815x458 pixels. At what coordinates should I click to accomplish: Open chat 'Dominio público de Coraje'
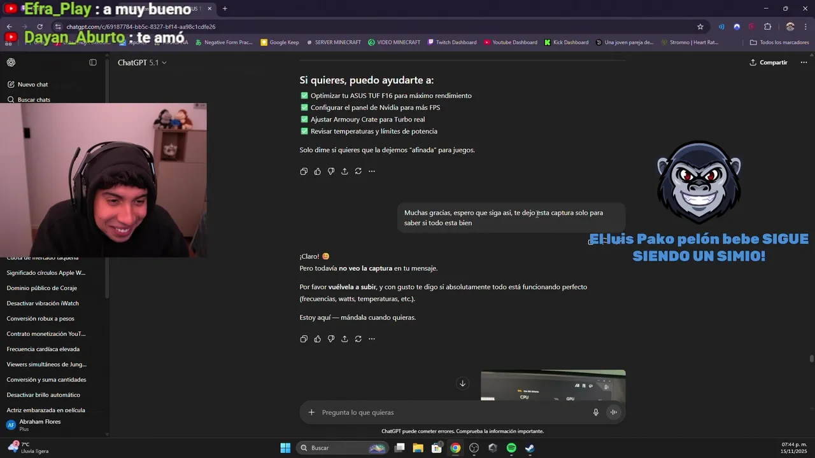coord(42,288)
